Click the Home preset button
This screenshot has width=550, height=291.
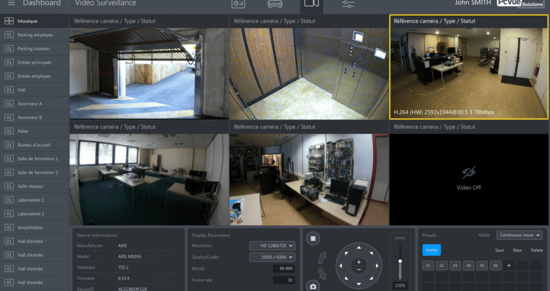[431, 250]
